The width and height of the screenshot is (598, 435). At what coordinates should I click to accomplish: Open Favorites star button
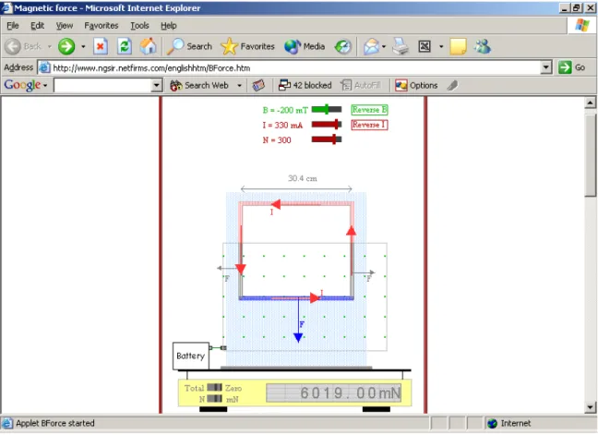(247, 46)
